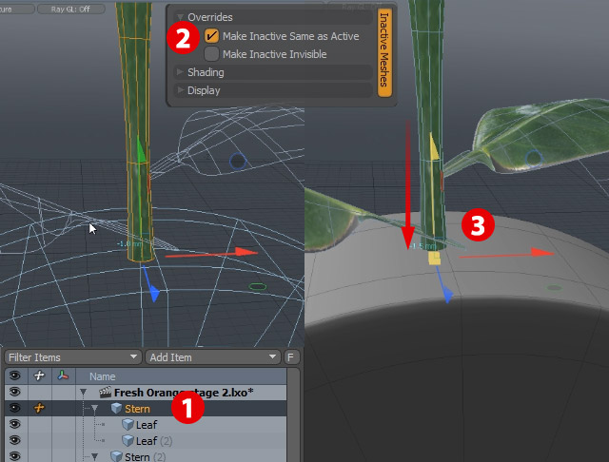
Task: Click the Ray GL: Off button
Action: pyautogui.click(x=70, y=9)
